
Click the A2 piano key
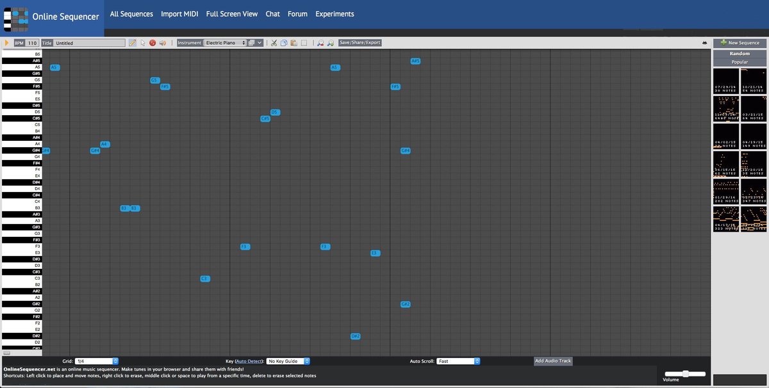(x=22, y=298)
